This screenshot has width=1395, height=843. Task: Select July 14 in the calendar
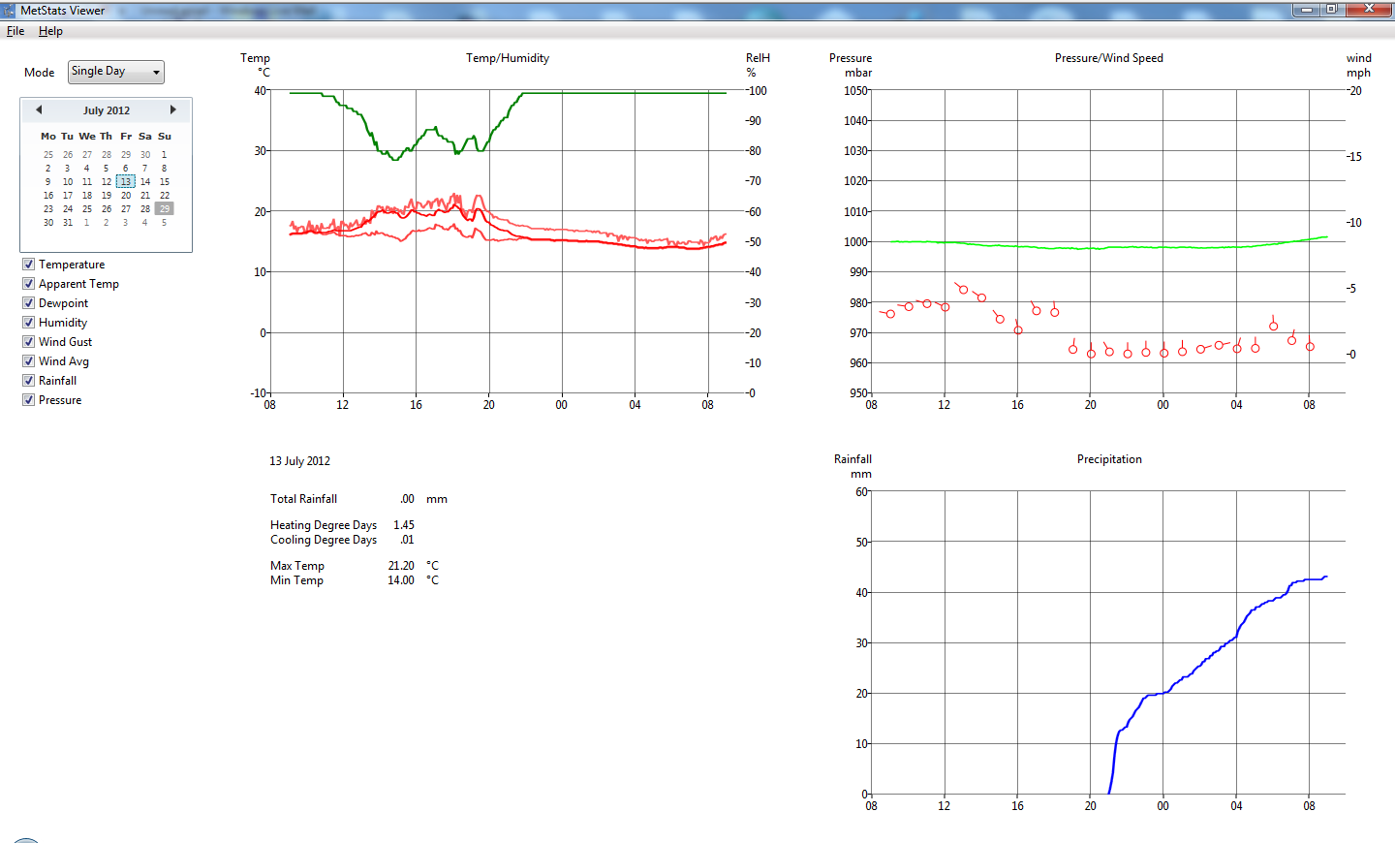[145, 182]
